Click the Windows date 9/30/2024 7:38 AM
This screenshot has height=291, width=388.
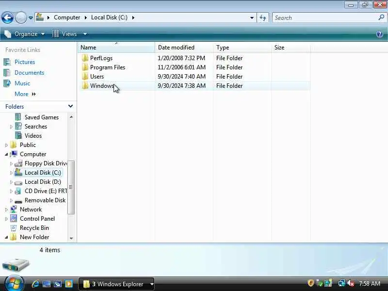pos(181,86)
